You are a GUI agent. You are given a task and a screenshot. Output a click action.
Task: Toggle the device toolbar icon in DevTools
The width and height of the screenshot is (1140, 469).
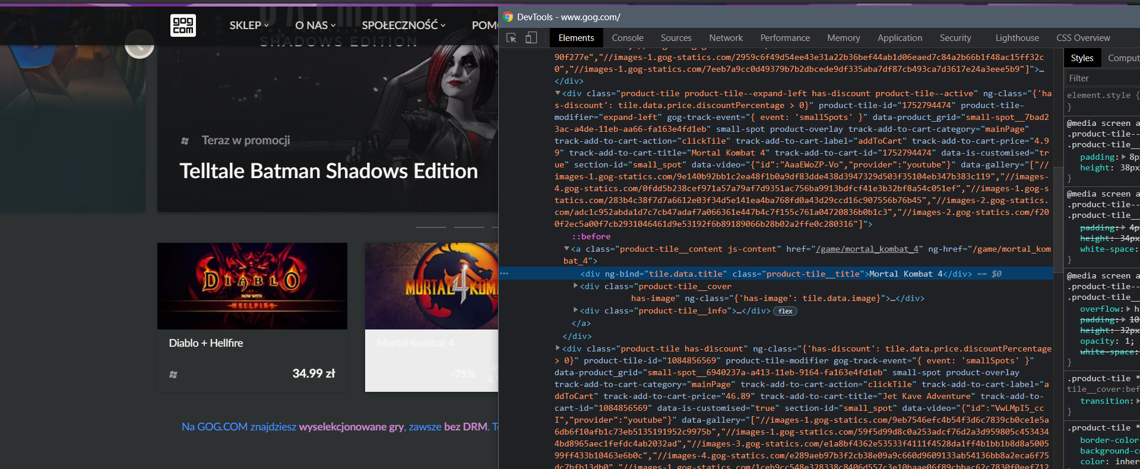point(531,38)
